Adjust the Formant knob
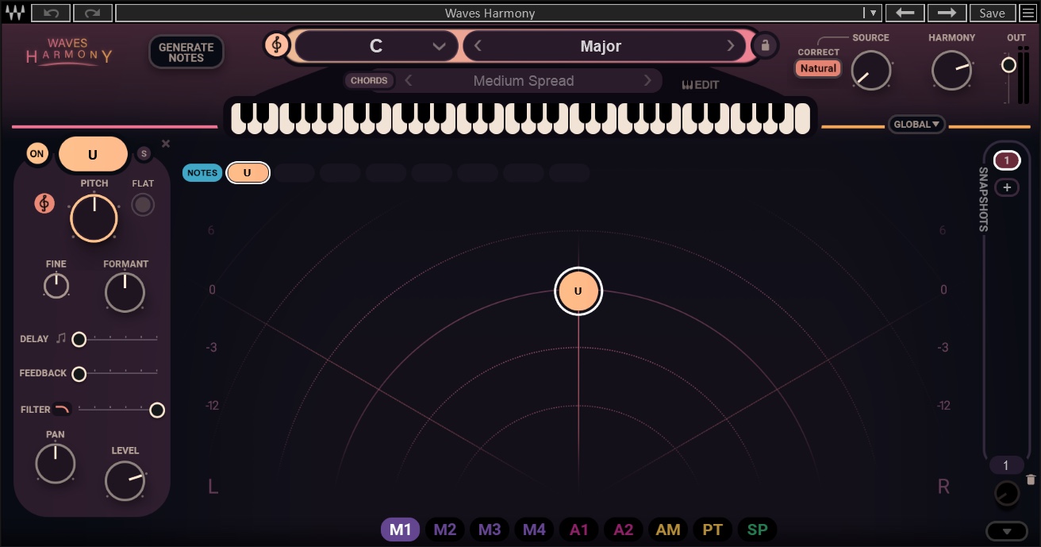The height and width of the screenshot is (547, 1041). pyautogui.click(x=125, y=291)
